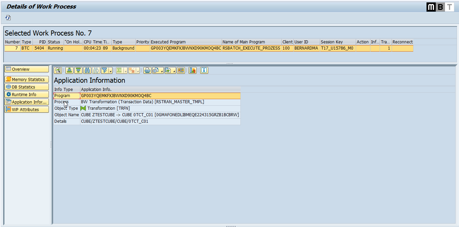Select the Object Name row in the table
459x227 pixels.
[66, 115]
